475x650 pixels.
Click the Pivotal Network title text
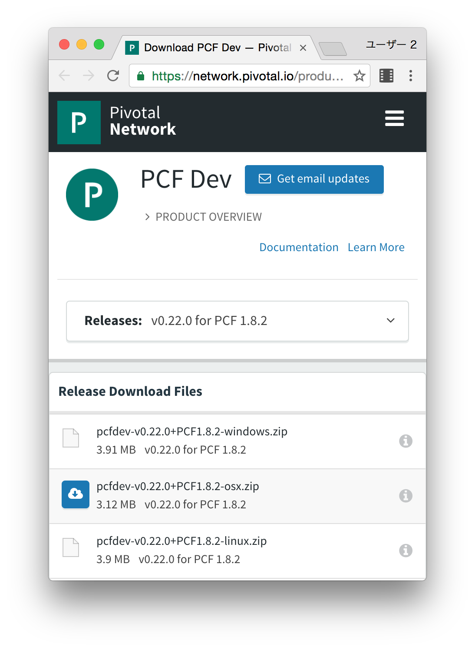[x=143, y=121]
